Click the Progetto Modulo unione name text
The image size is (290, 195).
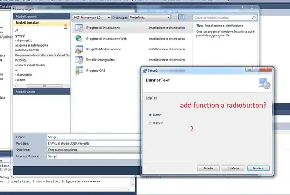104,49
